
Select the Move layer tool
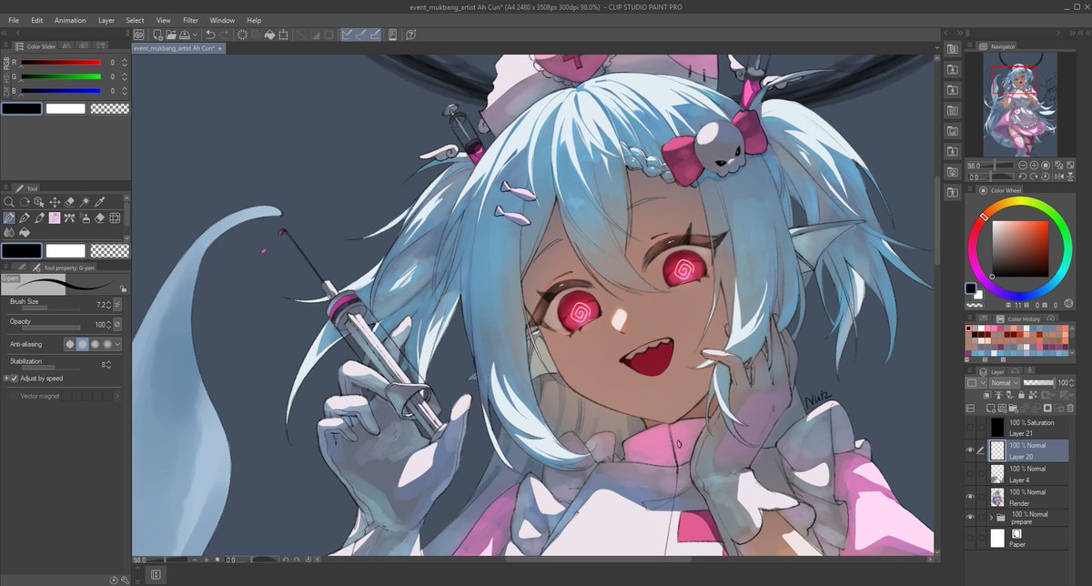[x=55, y=202]
